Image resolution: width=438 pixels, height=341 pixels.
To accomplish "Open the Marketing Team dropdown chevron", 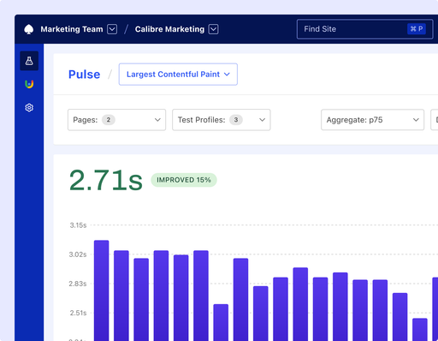I will 112,29.
